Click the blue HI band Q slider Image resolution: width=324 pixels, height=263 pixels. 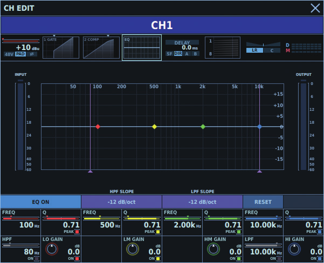point(304,218)
